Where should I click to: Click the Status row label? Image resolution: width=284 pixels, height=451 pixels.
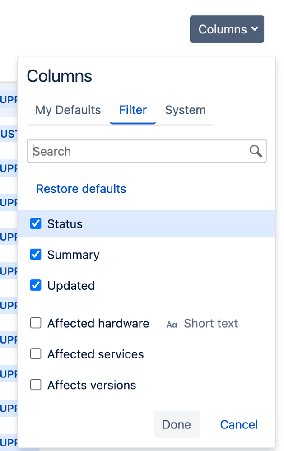coord(65,224)
